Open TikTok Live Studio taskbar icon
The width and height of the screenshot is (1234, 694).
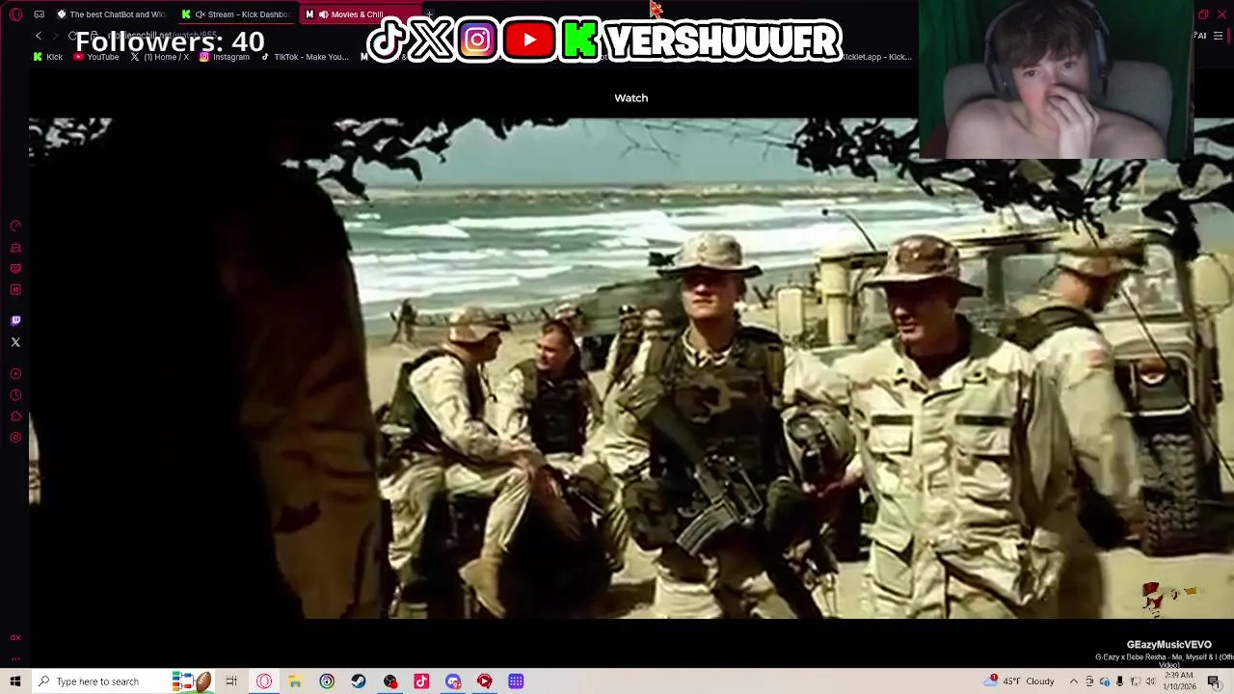421,681
